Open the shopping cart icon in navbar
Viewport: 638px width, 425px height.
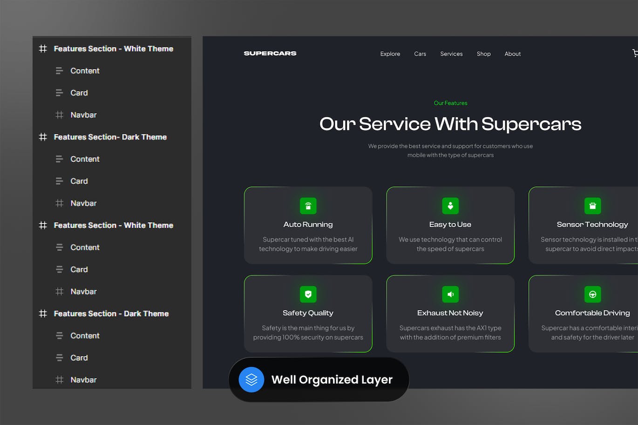[635, 54]
